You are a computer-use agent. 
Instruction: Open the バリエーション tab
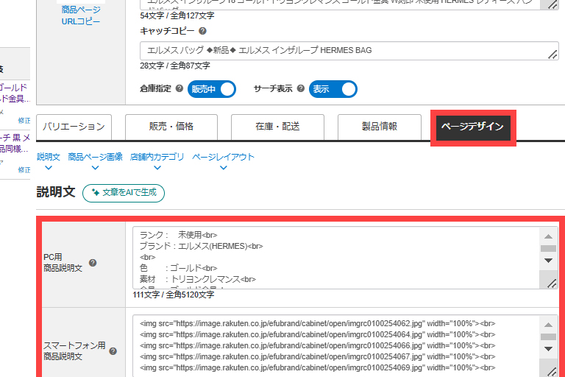pos(74,127)
